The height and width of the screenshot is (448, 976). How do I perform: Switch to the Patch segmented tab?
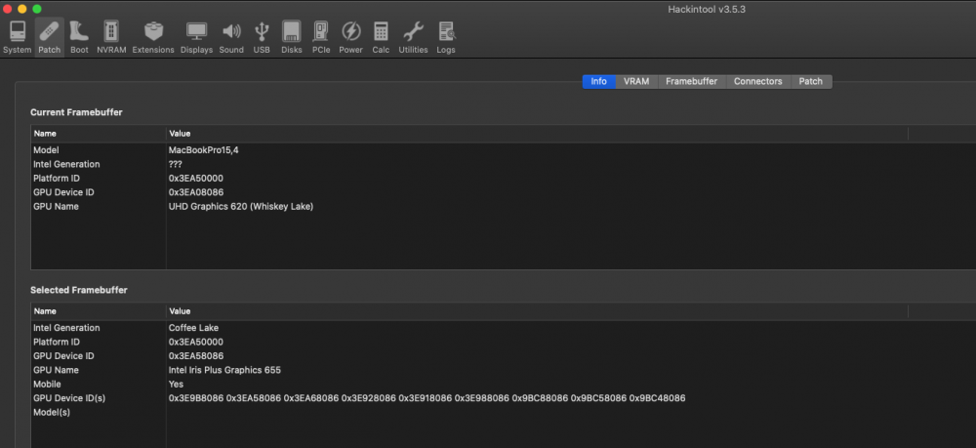(x=810, y=82)
